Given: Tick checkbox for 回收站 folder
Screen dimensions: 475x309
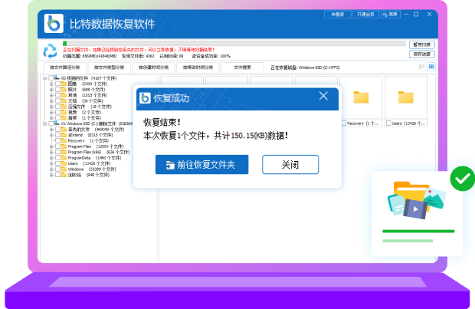Looking at the screenshot, I should point(57,175).
